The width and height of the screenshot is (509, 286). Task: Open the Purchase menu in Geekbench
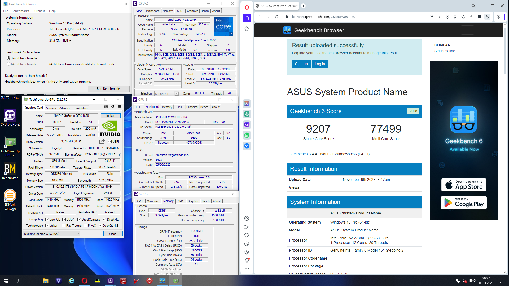click(x=39, y=11)
